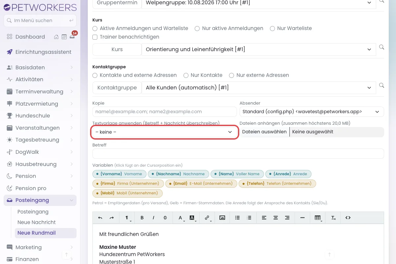Select Nur externe Adressen option

231,75
